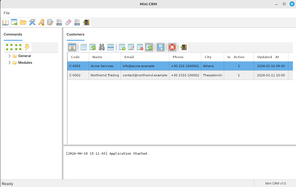
Task: Select the Modules folder in tree
Action: 25,63
